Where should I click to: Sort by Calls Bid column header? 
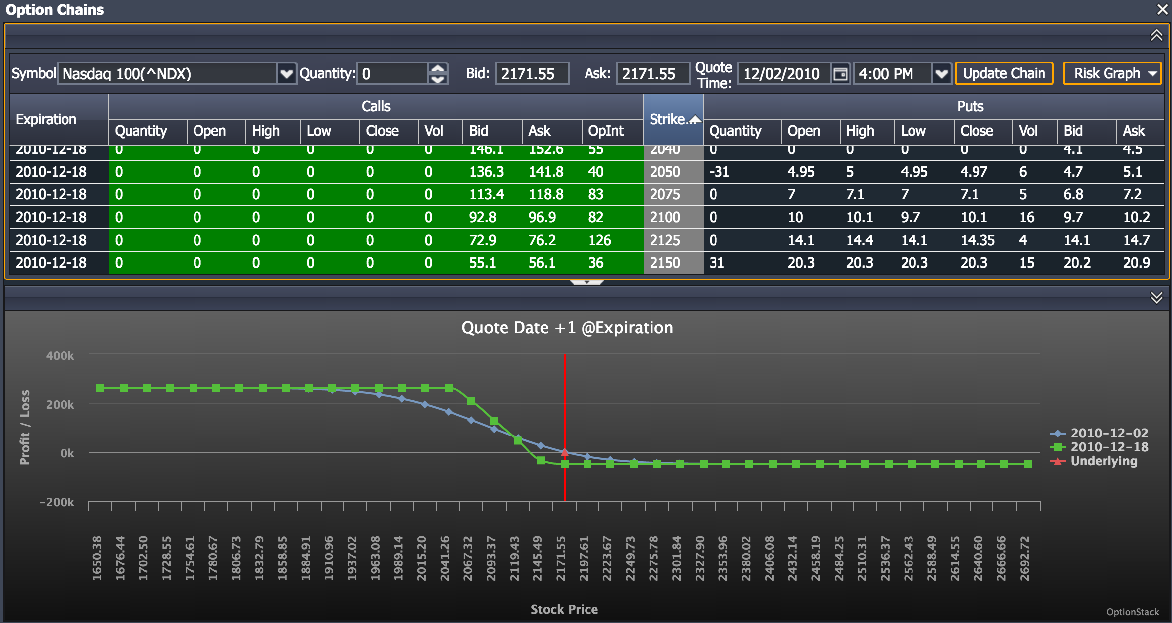point(493,131)
